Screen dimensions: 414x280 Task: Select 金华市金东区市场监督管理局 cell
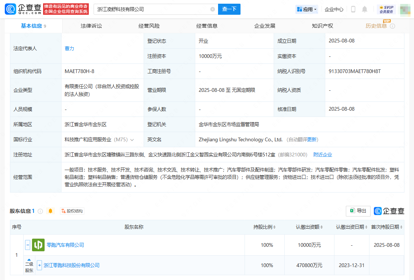pyautogui.click(x=229, y=124)
